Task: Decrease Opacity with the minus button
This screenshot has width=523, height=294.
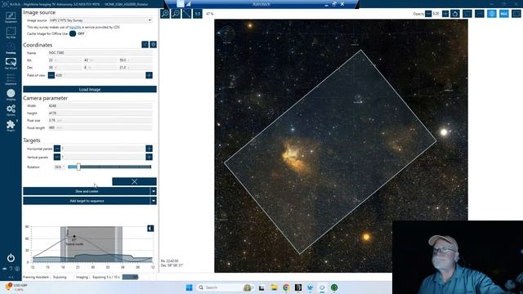Action: [x=428, y=14]
